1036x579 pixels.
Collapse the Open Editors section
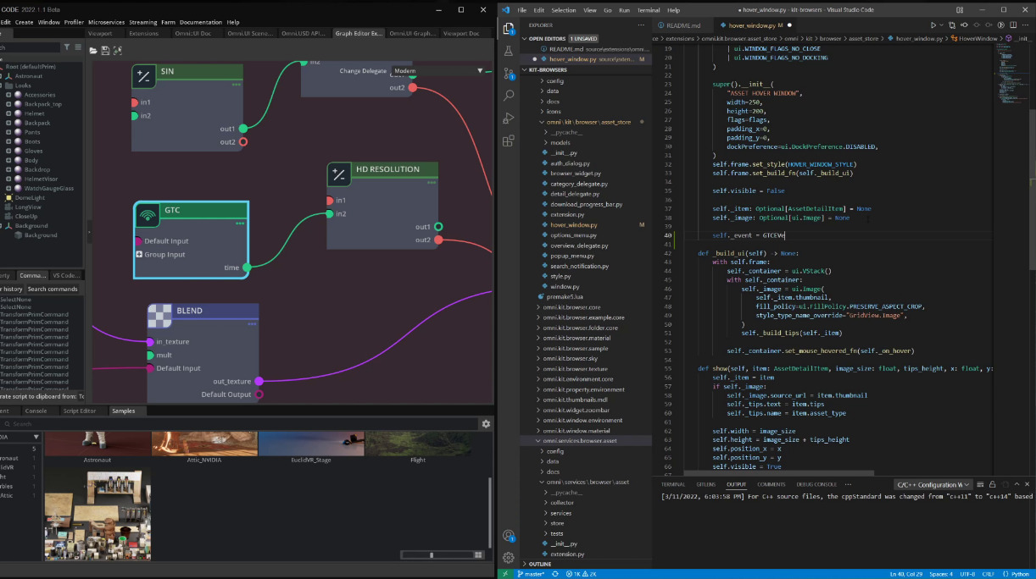tap(526, 38)
